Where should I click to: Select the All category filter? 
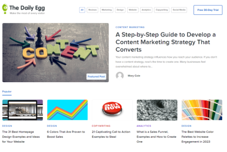point(82,10)
